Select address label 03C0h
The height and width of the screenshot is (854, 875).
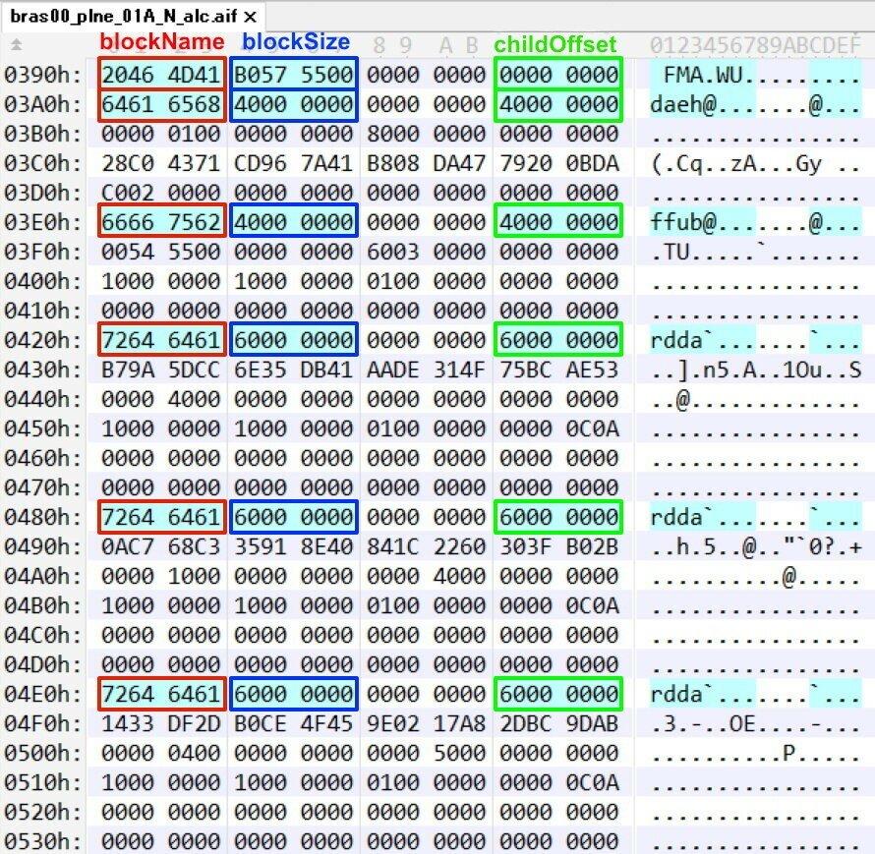[x=42, y=163]
